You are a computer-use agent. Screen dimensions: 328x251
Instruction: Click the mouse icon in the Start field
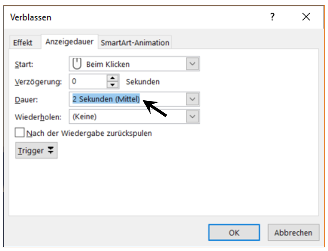tap(77, 64)
